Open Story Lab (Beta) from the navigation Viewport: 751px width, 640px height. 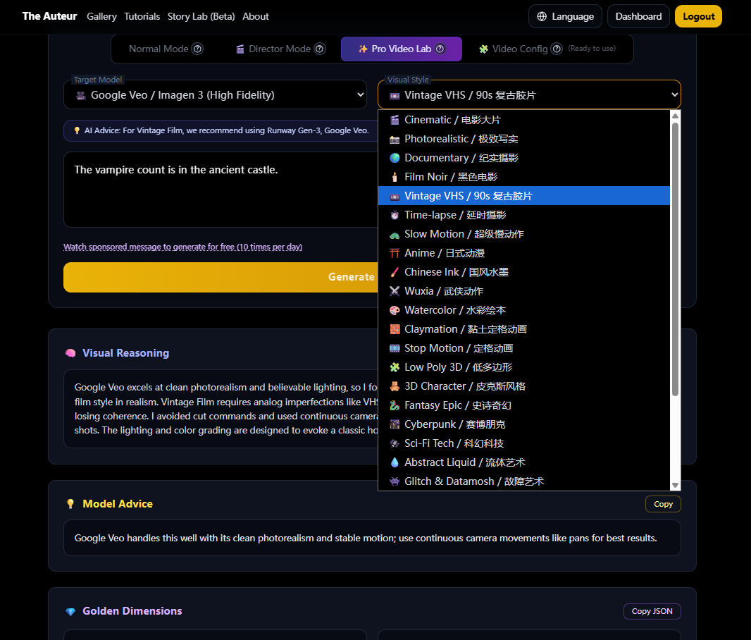pos(201,16)
